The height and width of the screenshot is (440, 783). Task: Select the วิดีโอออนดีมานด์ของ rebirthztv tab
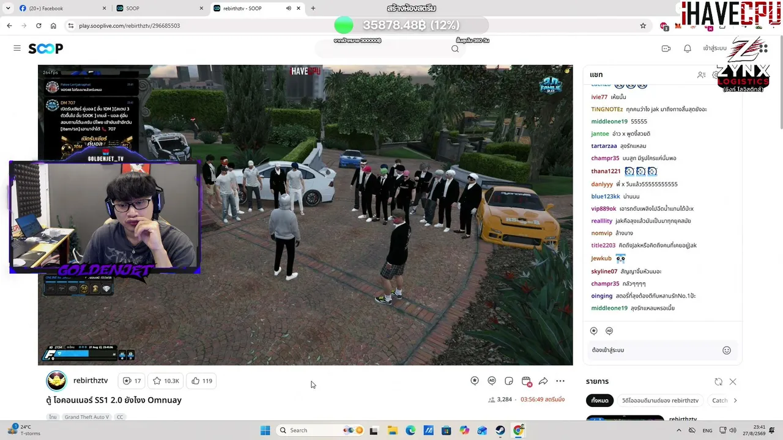point(660,400)
